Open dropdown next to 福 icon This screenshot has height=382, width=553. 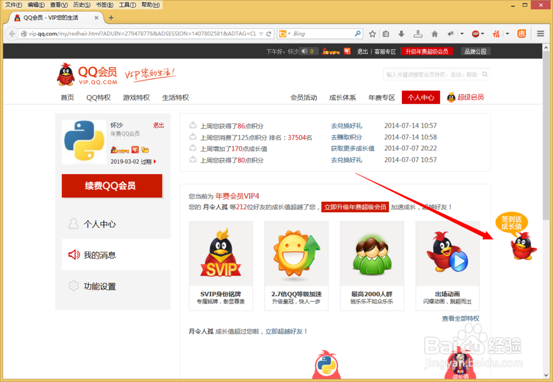tap(508, 34)
